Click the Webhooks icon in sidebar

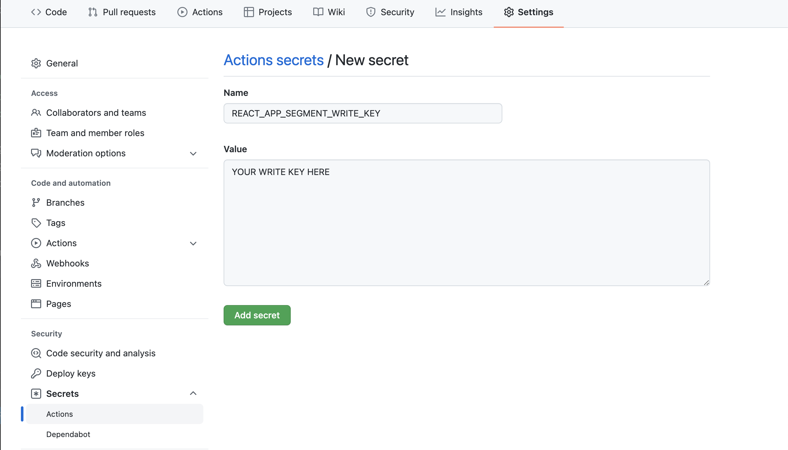[x=36, y=263]
